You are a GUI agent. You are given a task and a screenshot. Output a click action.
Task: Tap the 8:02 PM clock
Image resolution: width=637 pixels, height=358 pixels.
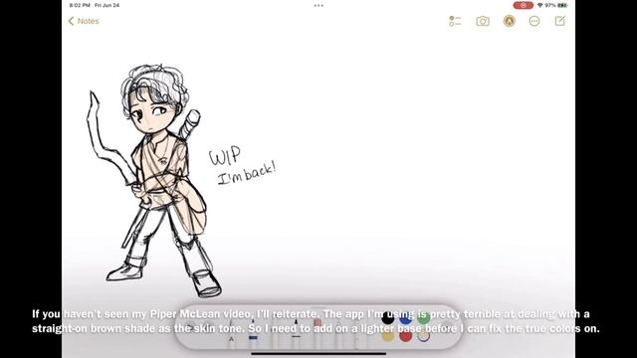tap(80, 5)
